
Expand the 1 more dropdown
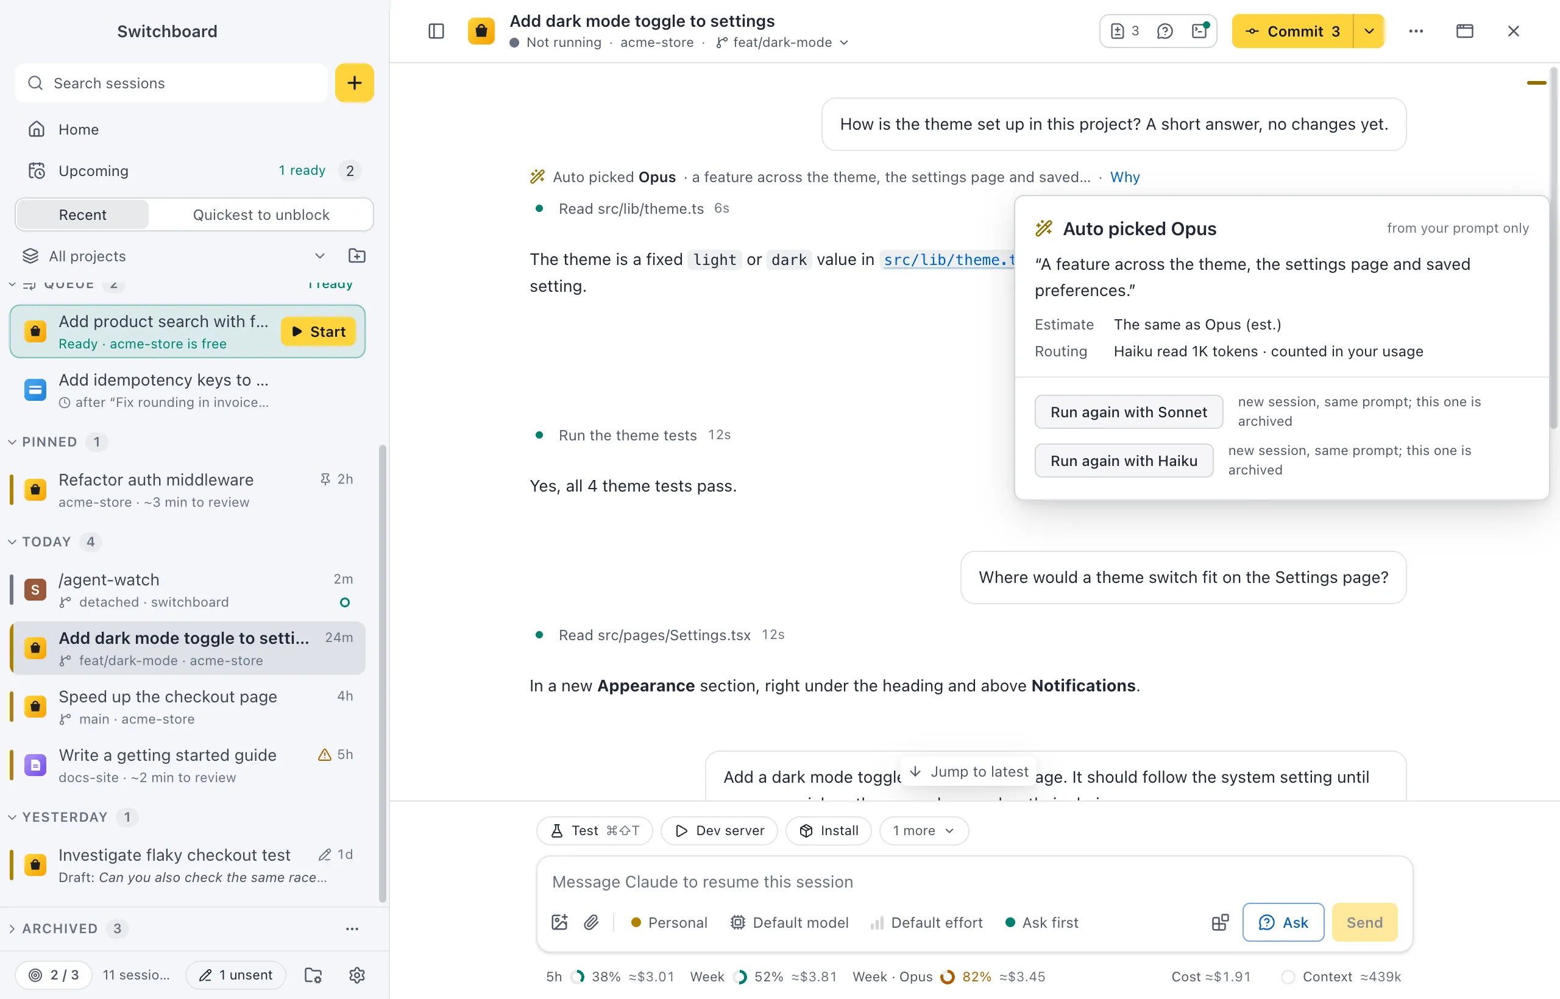point(923,830)
